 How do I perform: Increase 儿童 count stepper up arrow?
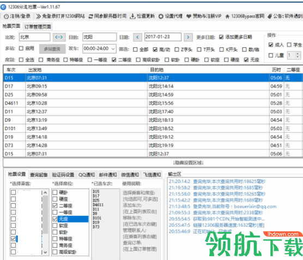[298, 54]
